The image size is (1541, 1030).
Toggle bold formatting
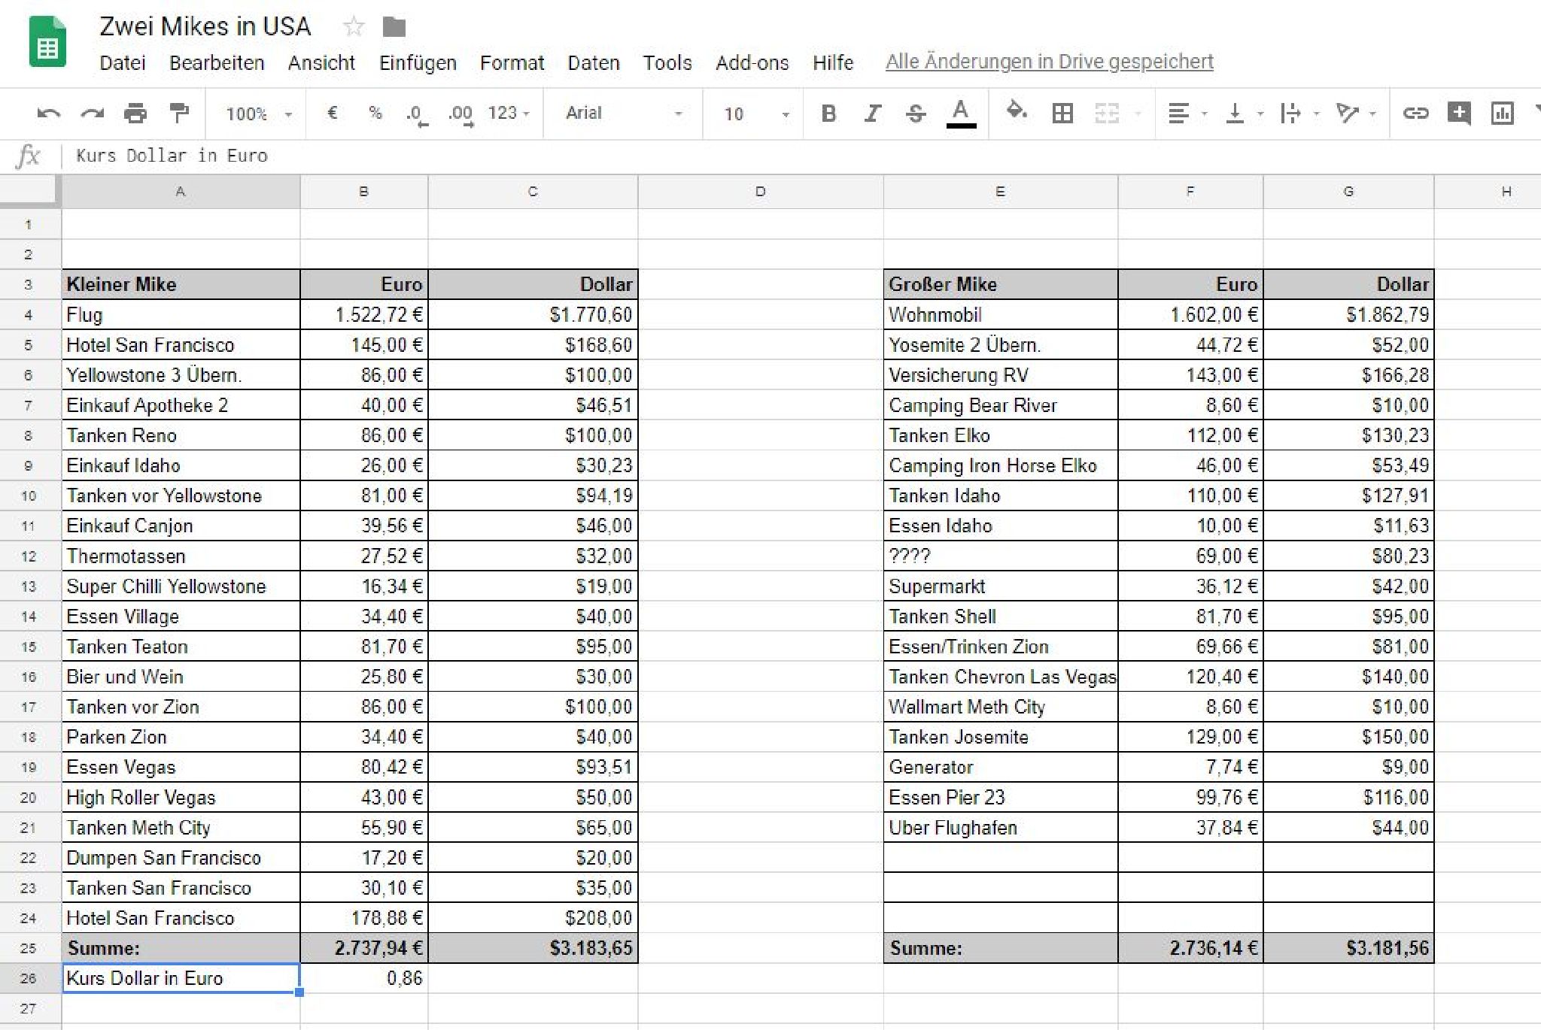pyautogui.click(x=828, y=114)
